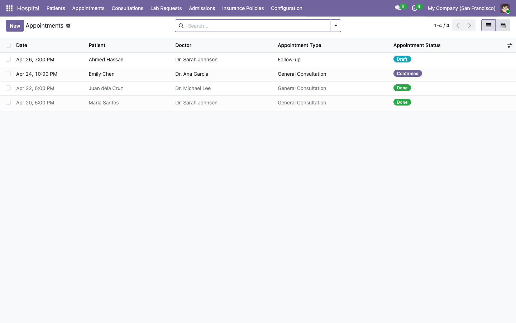
Task: Click Dr. Sarah Johnson in Ahmed Hassan row
Action: pyautogui.click(x=196, y=60)
